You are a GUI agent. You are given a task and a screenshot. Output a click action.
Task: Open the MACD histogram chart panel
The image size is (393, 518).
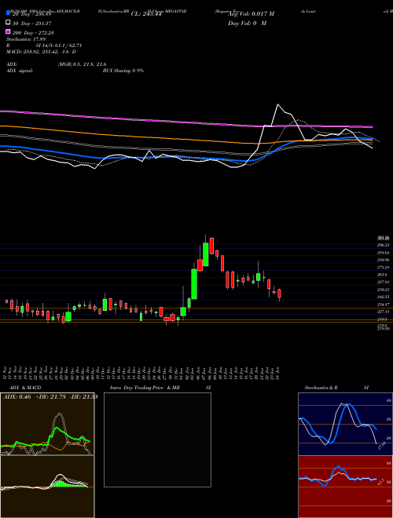click(47, 487)
